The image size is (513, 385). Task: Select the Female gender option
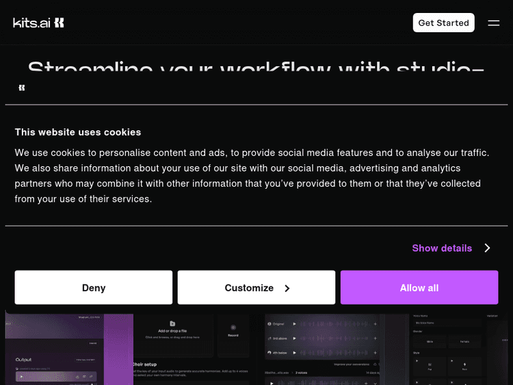tap(463, 340)
